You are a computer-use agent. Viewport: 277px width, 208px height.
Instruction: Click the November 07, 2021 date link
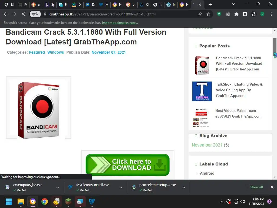click(x=109, y=52)
